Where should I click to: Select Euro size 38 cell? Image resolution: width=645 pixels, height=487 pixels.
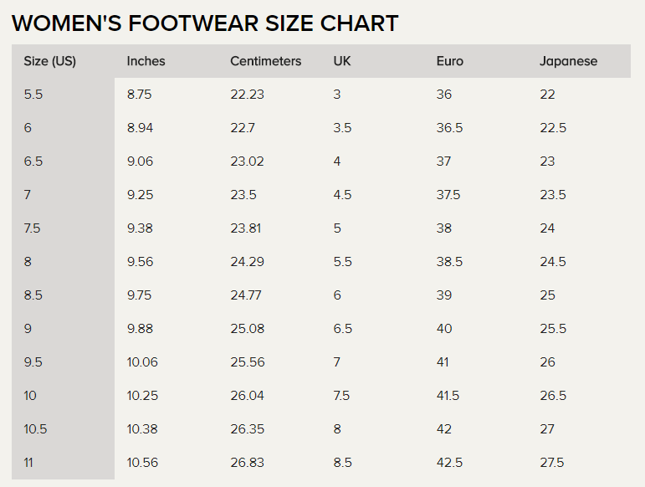click(444, 228)
